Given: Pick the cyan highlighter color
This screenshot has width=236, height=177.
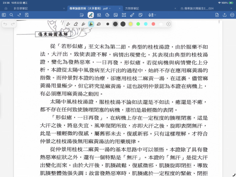Looking at the screenshot, I should pyautogui.click(x=146, y=24).
